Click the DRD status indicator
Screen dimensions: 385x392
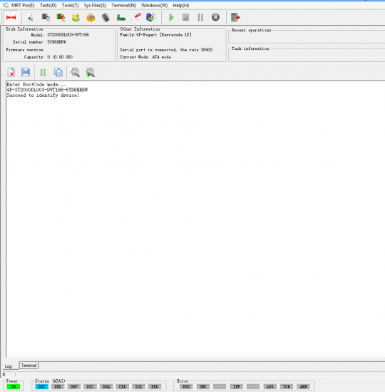[58, 386]
